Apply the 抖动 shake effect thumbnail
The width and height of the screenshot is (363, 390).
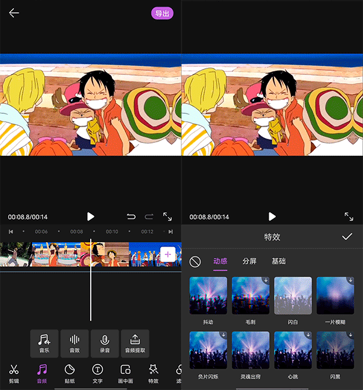[x=208, y=297]
